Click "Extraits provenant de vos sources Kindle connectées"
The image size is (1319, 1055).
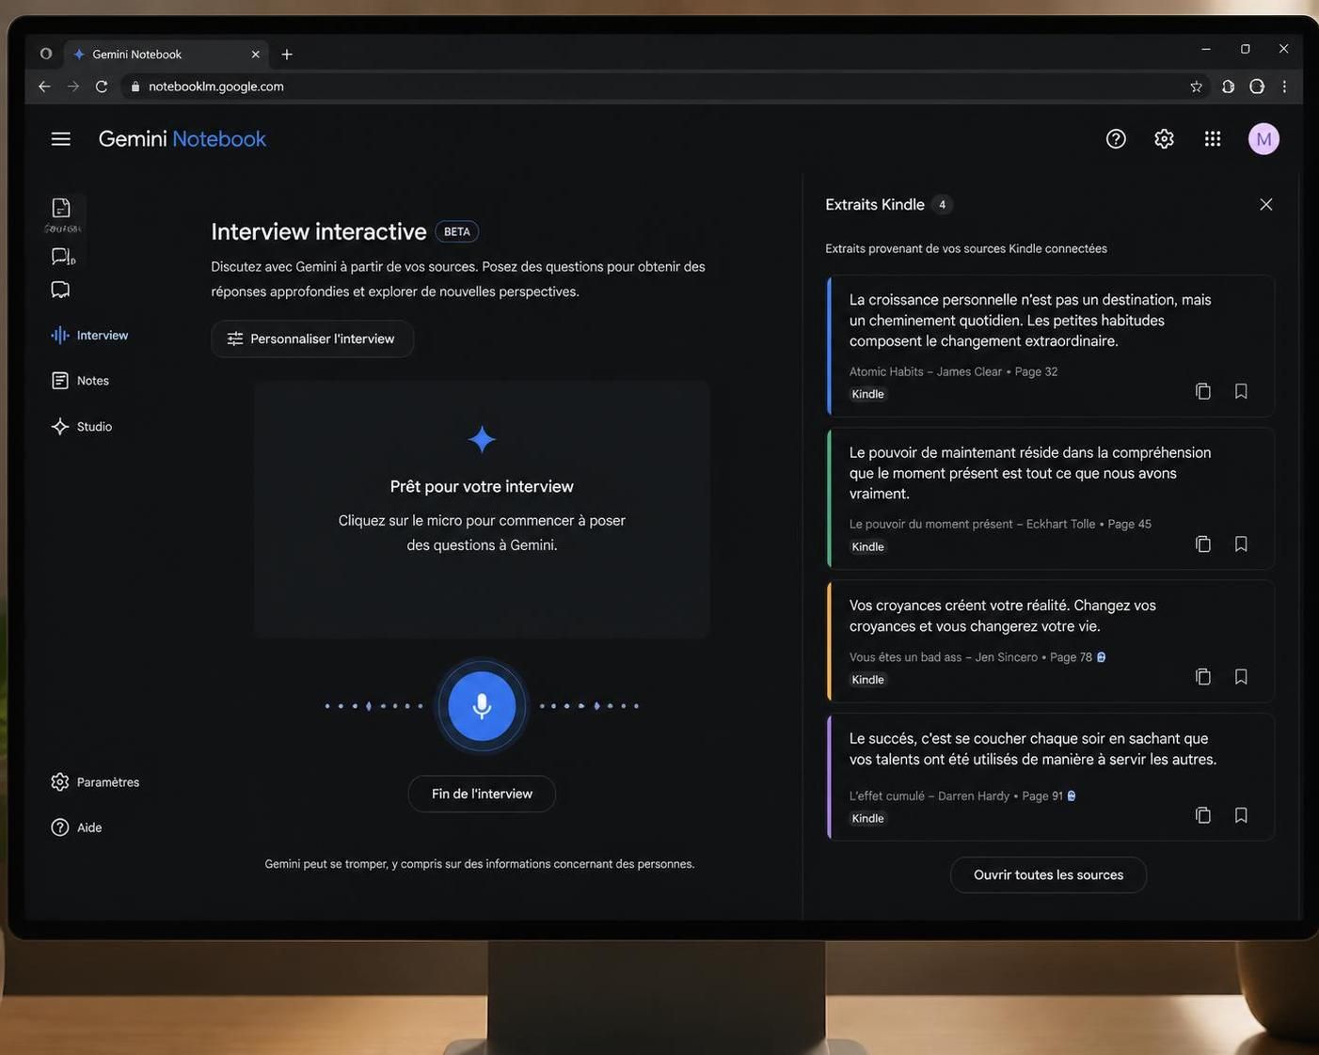(966, 249)
